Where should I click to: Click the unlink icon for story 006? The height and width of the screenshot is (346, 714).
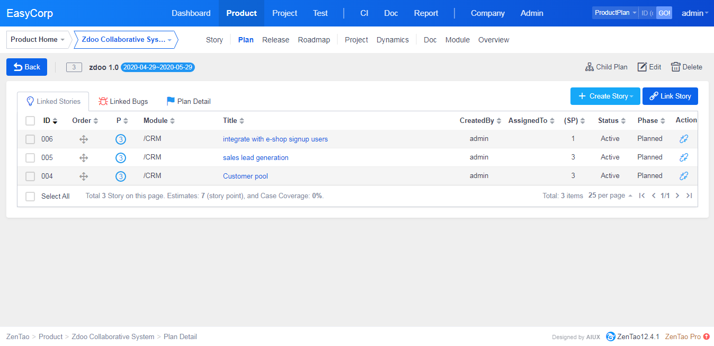pyautogui.click(x=684, y=139)
